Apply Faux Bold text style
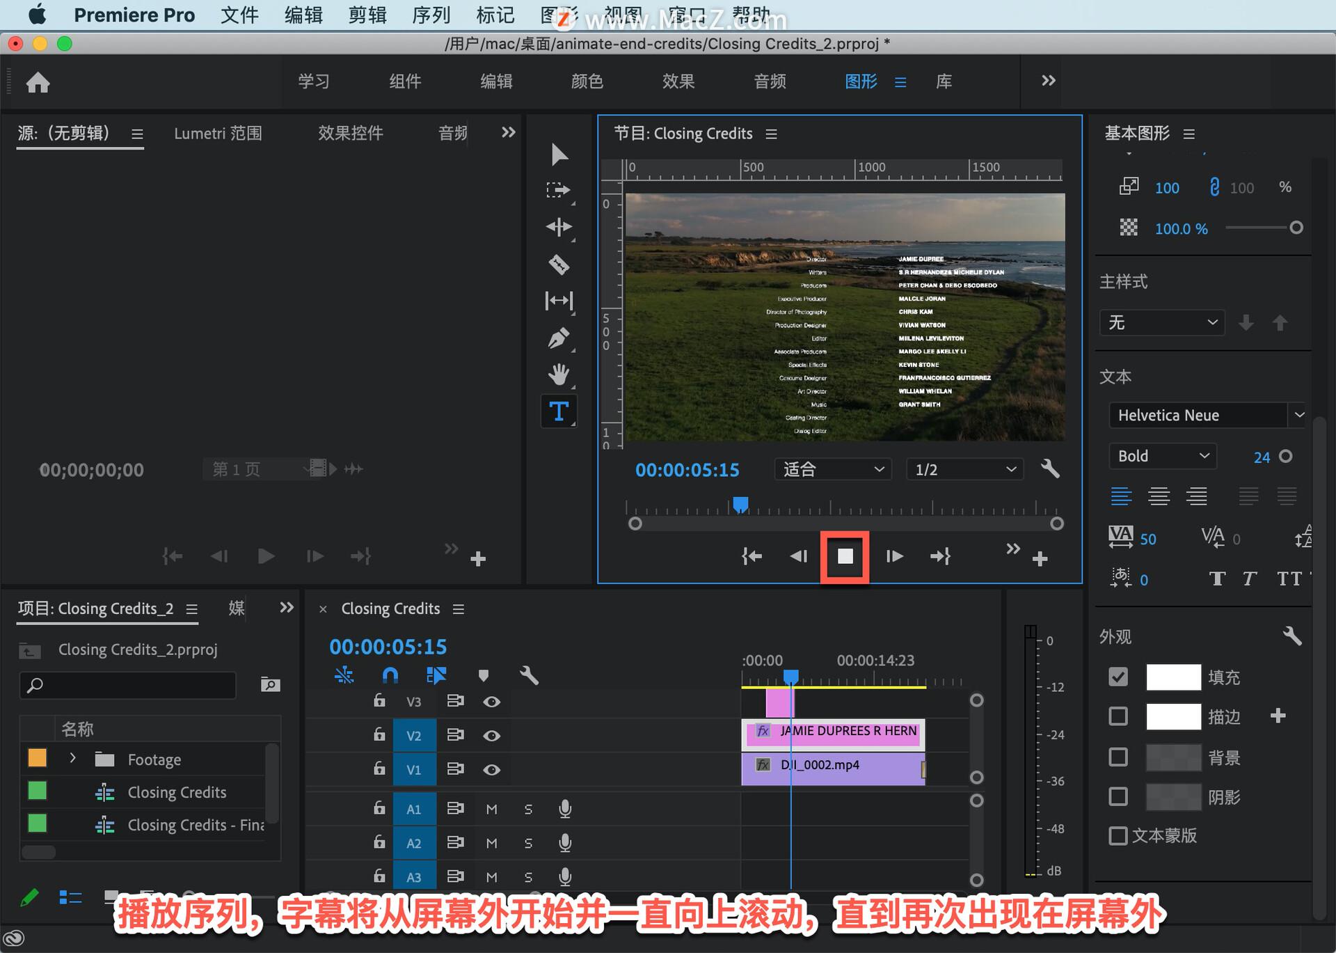The height and width of the screenshot is (953, 1336). click(1216, 578)
